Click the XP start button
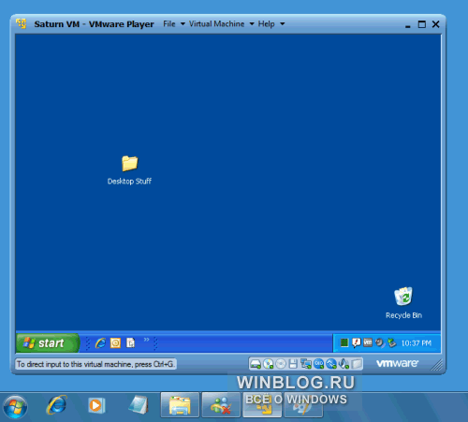 (48, 343)
